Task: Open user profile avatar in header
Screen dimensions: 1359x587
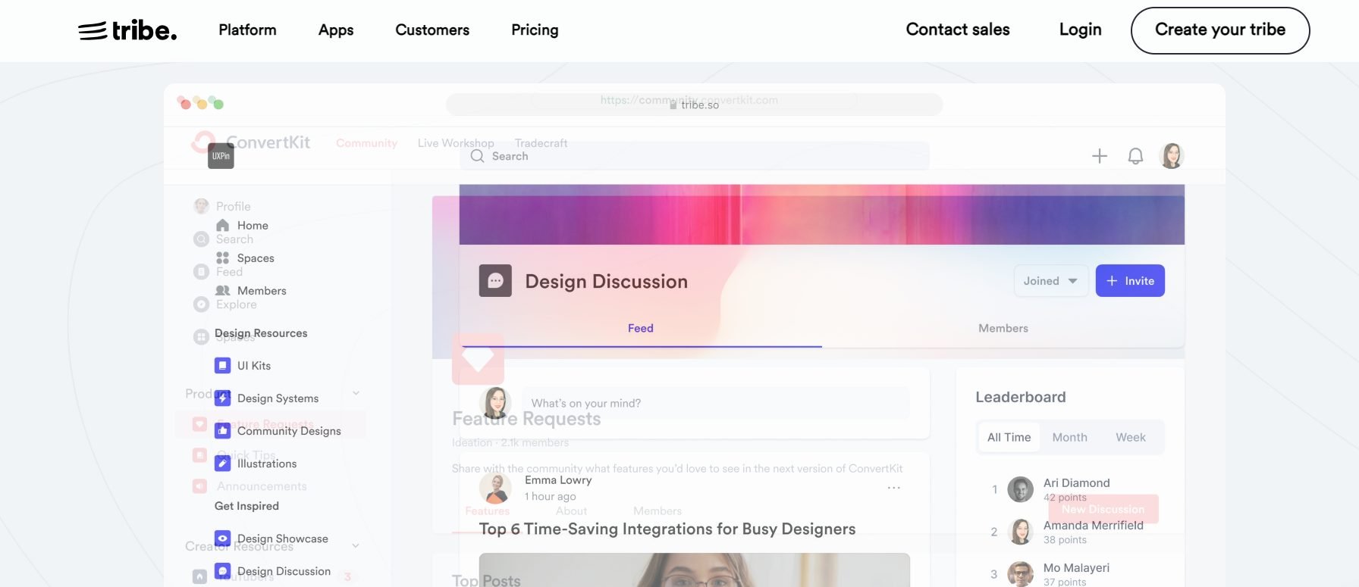Action: click(x=1172, y=155)
